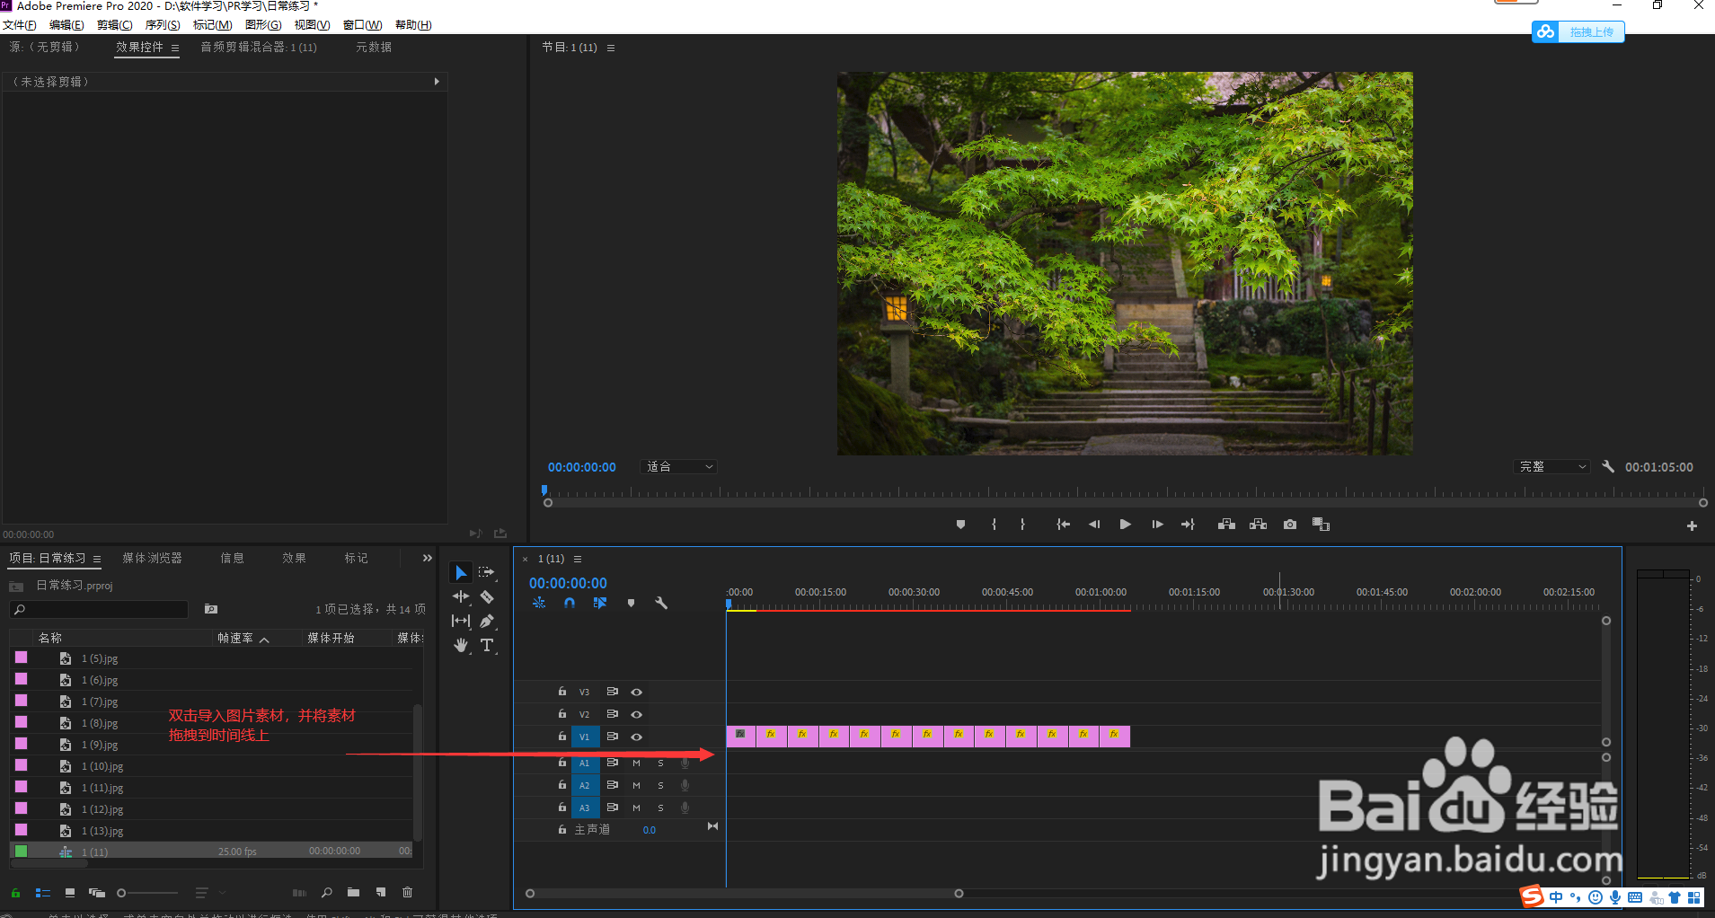Select the Pen tool
Viewport: 1715px width, 918px height.
pyautogui.click(x=487, y=621)
